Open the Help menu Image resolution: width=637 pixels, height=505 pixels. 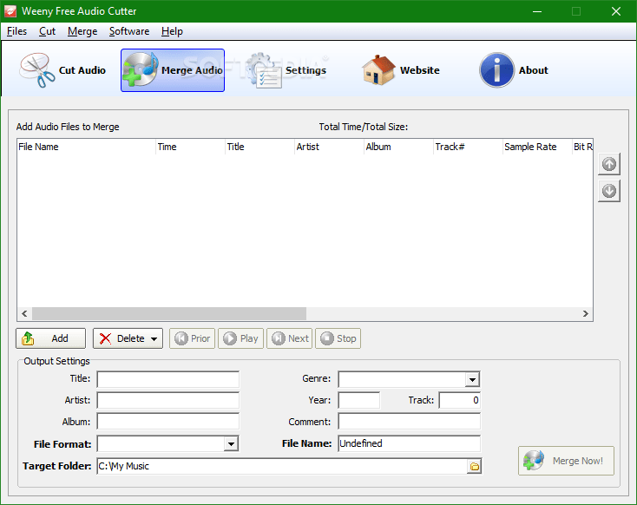tap(172, 31)
